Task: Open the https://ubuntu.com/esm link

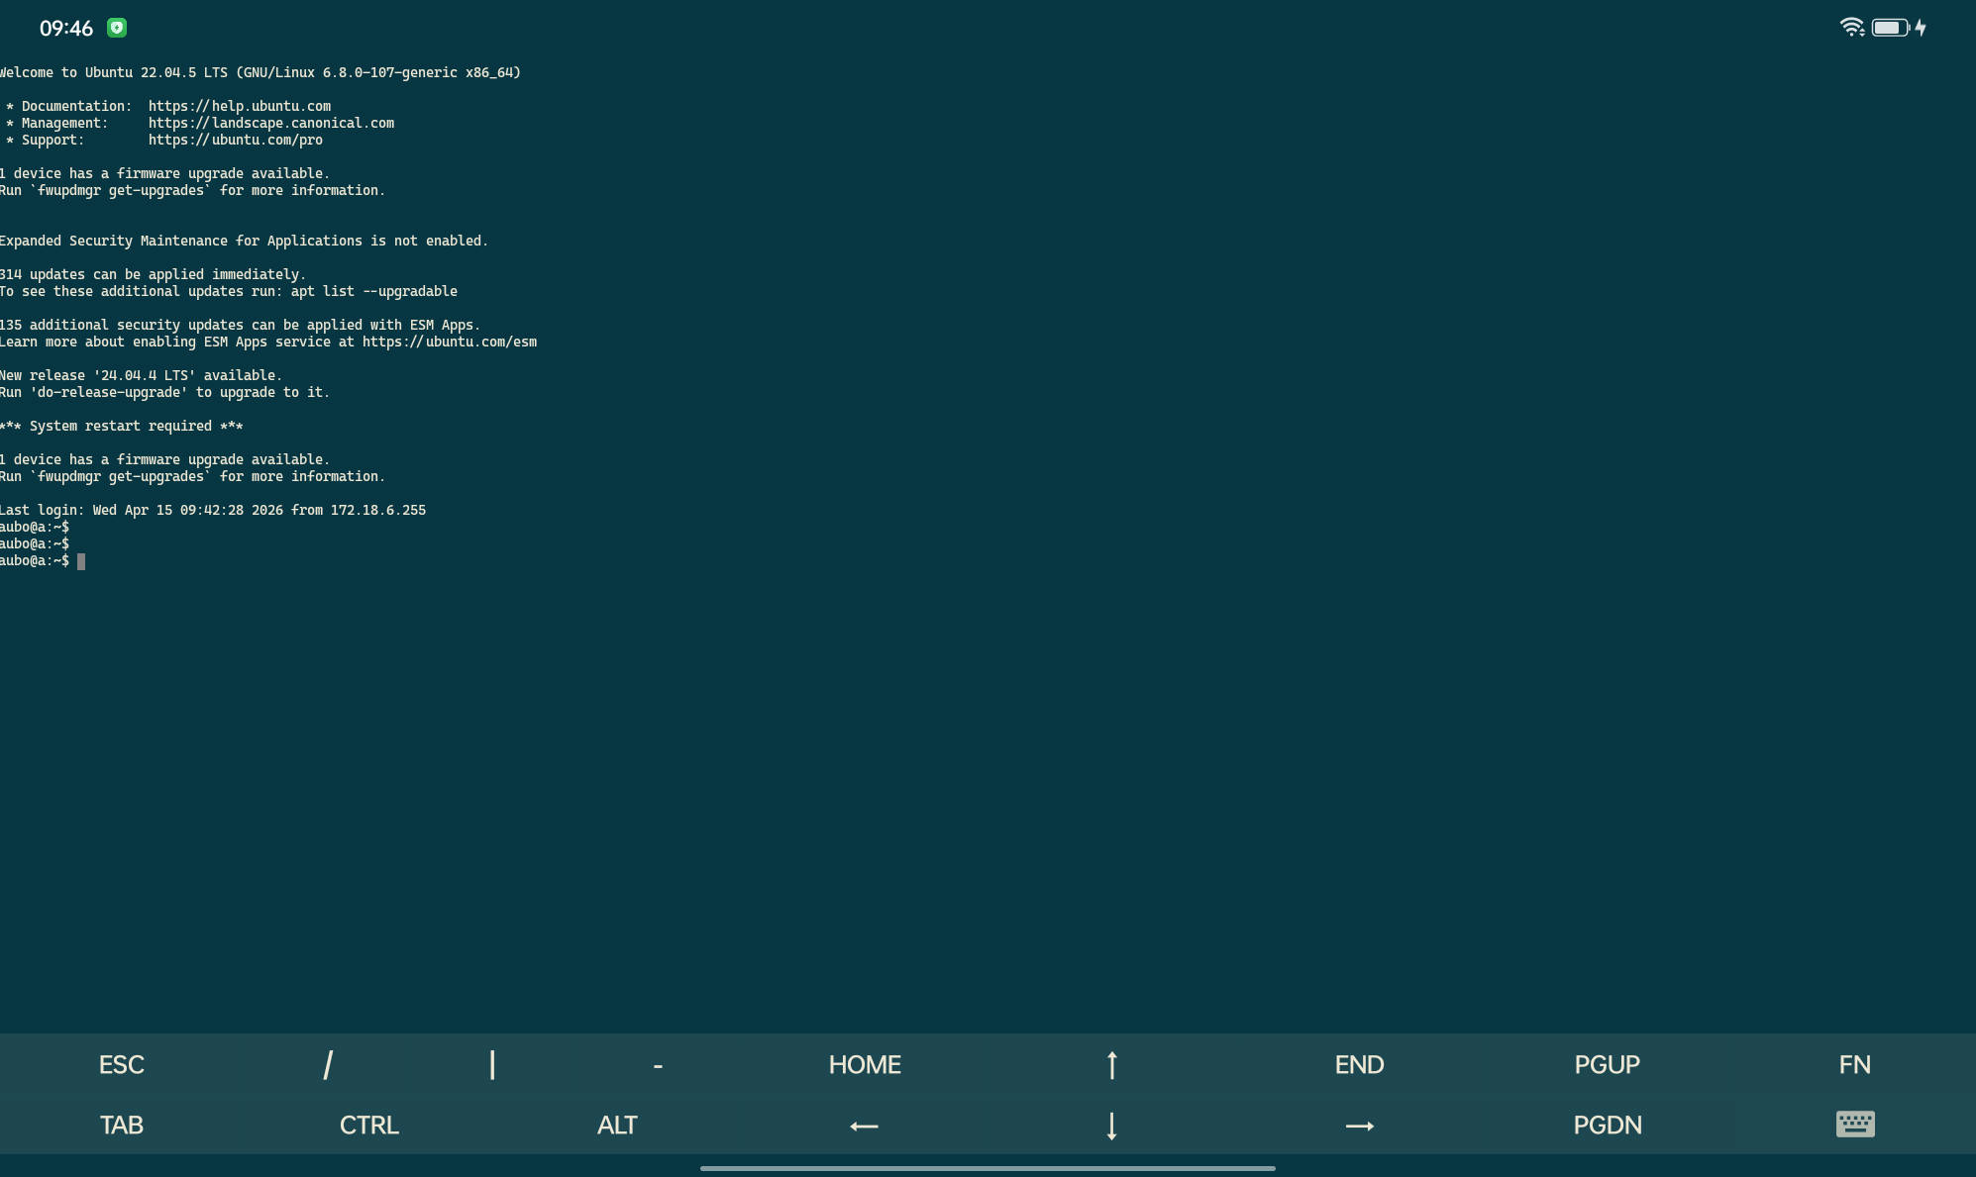Action: point(449,342)
